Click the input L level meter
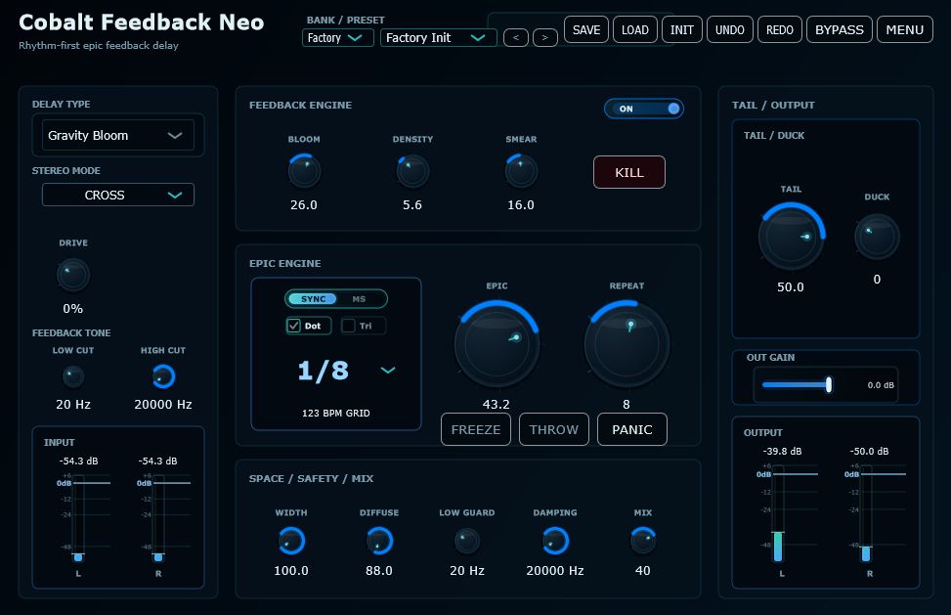The image size is (951, 615). pos(78,518)
